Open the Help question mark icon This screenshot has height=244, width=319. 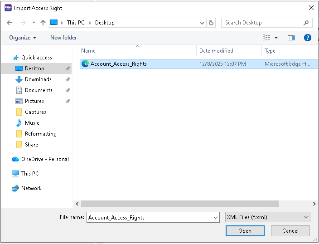(307, 38)
